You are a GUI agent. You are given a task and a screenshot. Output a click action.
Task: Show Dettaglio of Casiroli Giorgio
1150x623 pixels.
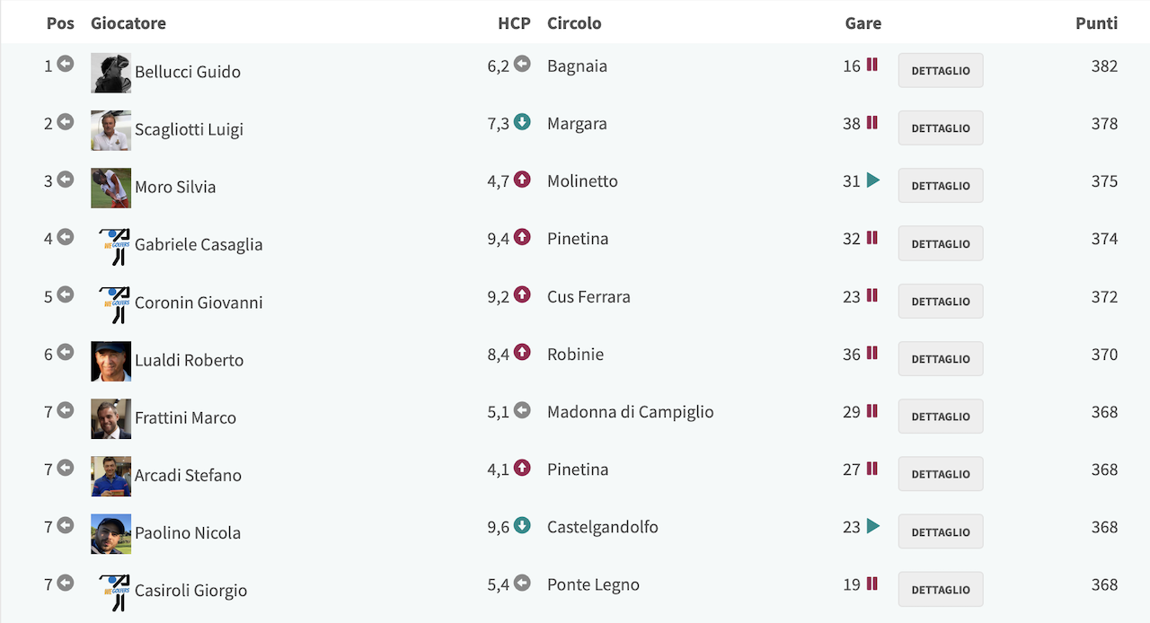pyautogui.click(x=941, y=590)
